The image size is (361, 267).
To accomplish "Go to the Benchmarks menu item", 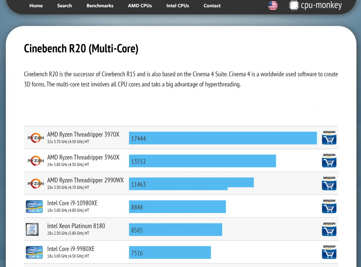I will coord(100,6).
